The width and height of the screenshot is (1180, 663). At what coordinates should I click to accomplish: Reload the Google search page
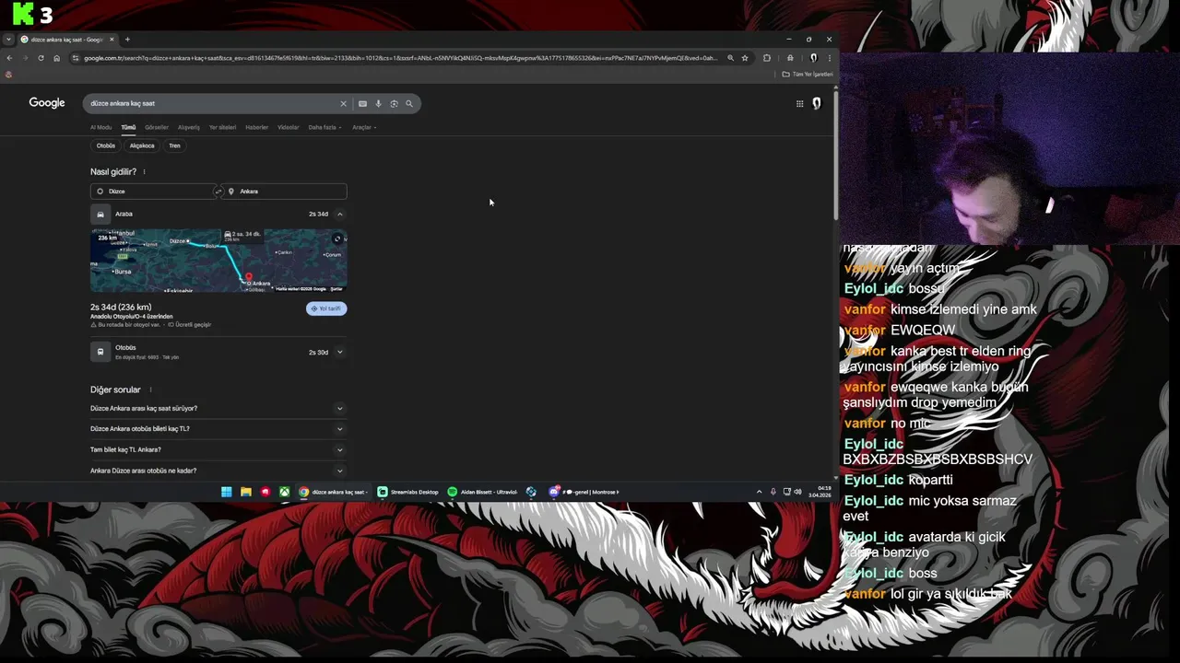41,58
